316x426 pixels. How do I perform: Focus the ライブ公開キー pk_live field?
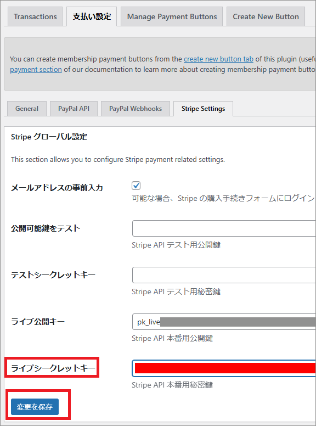(x=224, y=322)
